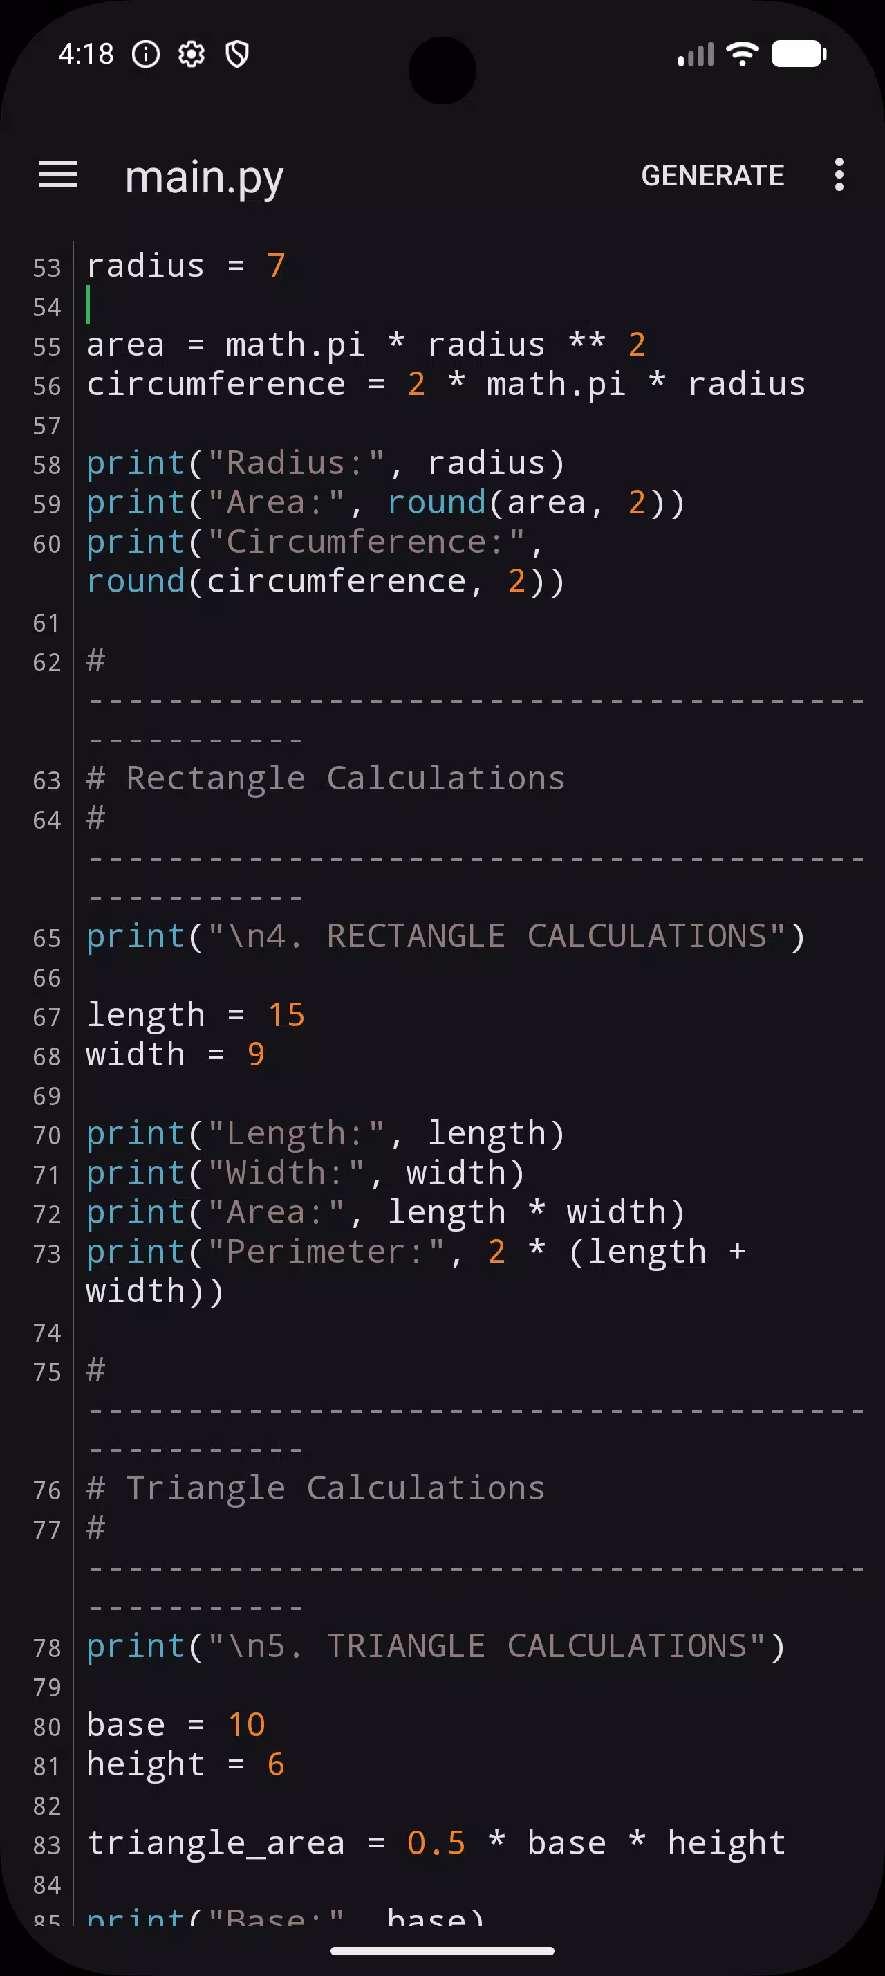The image size is (885, 1976).
Task: Tap the main.py file title
Action: [x=204, y=178]
